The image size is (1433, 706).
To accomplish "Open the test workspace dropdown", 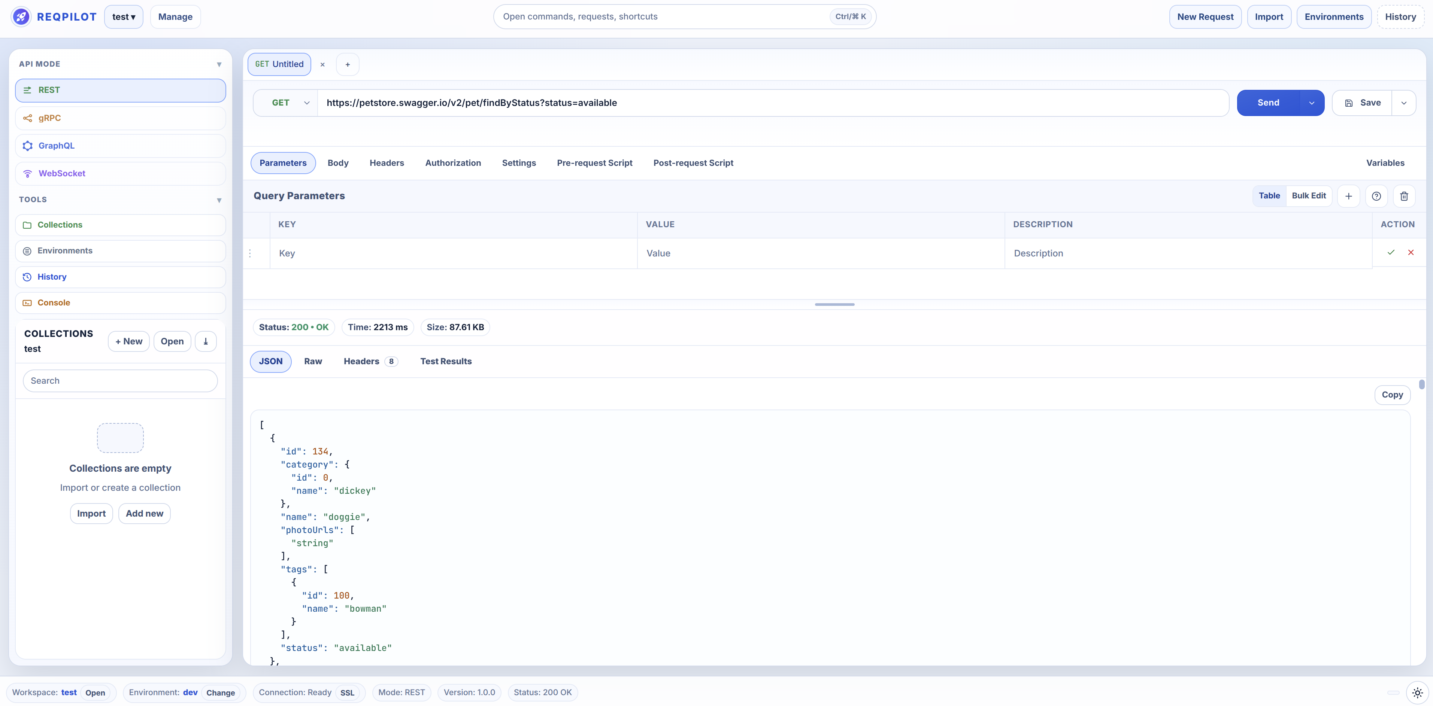I will (124, 17).
